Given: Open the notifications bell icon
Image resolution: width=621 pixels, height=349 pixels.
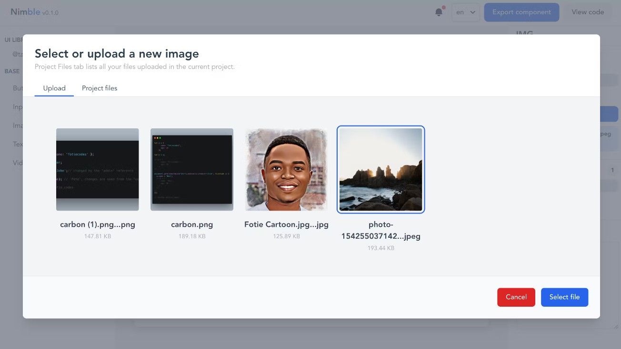Looking at the screenshot, I should point(439,12).
